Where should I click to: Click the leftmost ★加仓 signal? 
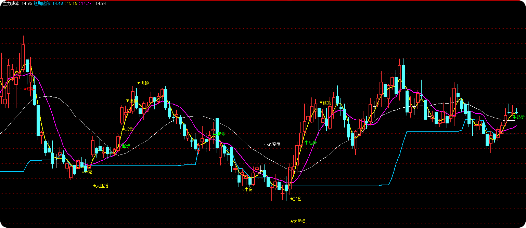tap(127, 129)
